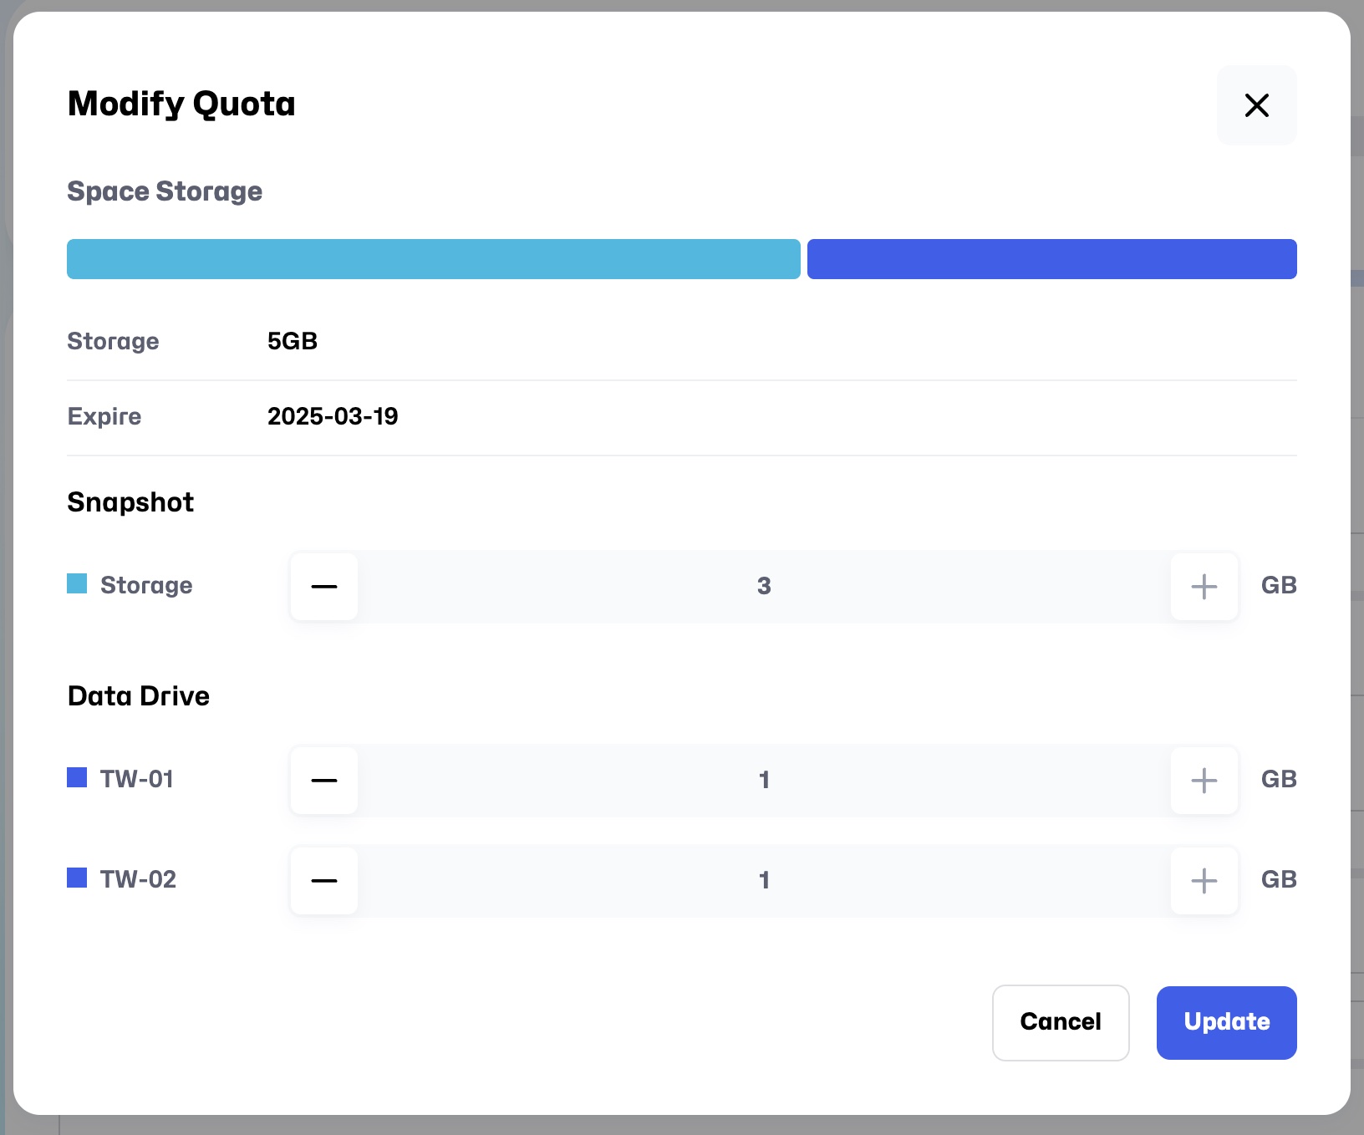
Task: Click the expire date 2025-03-19
Action: pos(333,416)
